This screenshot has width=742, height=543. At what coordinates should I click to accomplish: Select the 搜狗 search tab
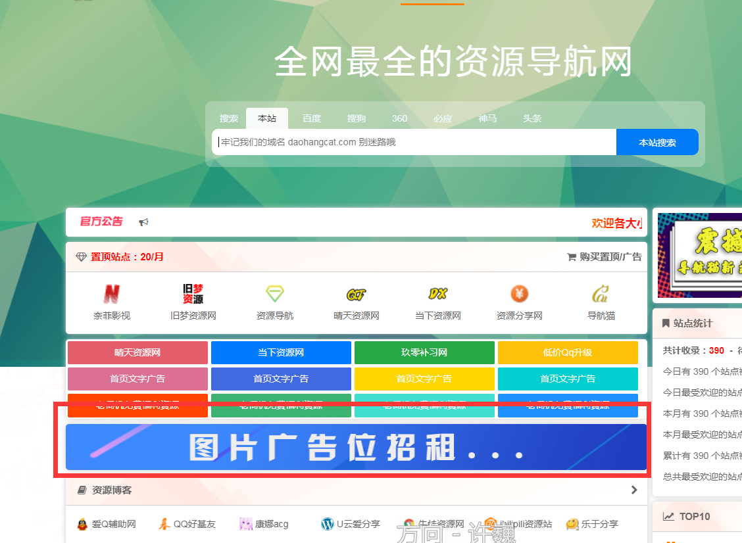(x=356, y=118)
